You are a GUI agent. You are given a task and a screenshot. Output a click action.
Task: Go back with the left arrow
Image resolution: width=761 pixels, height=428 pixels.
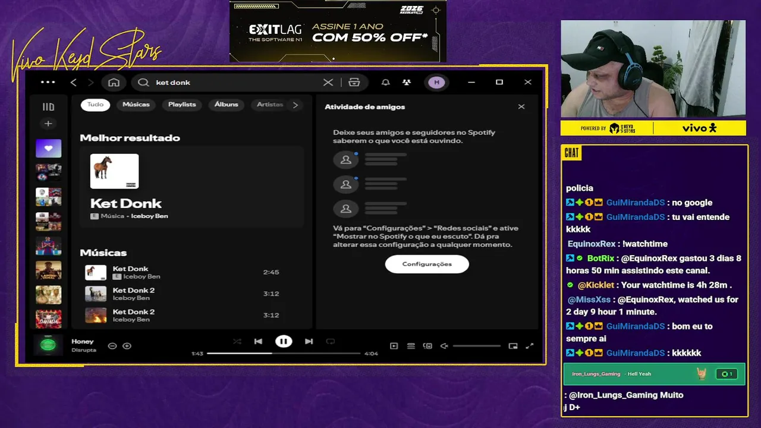(73, 83)
